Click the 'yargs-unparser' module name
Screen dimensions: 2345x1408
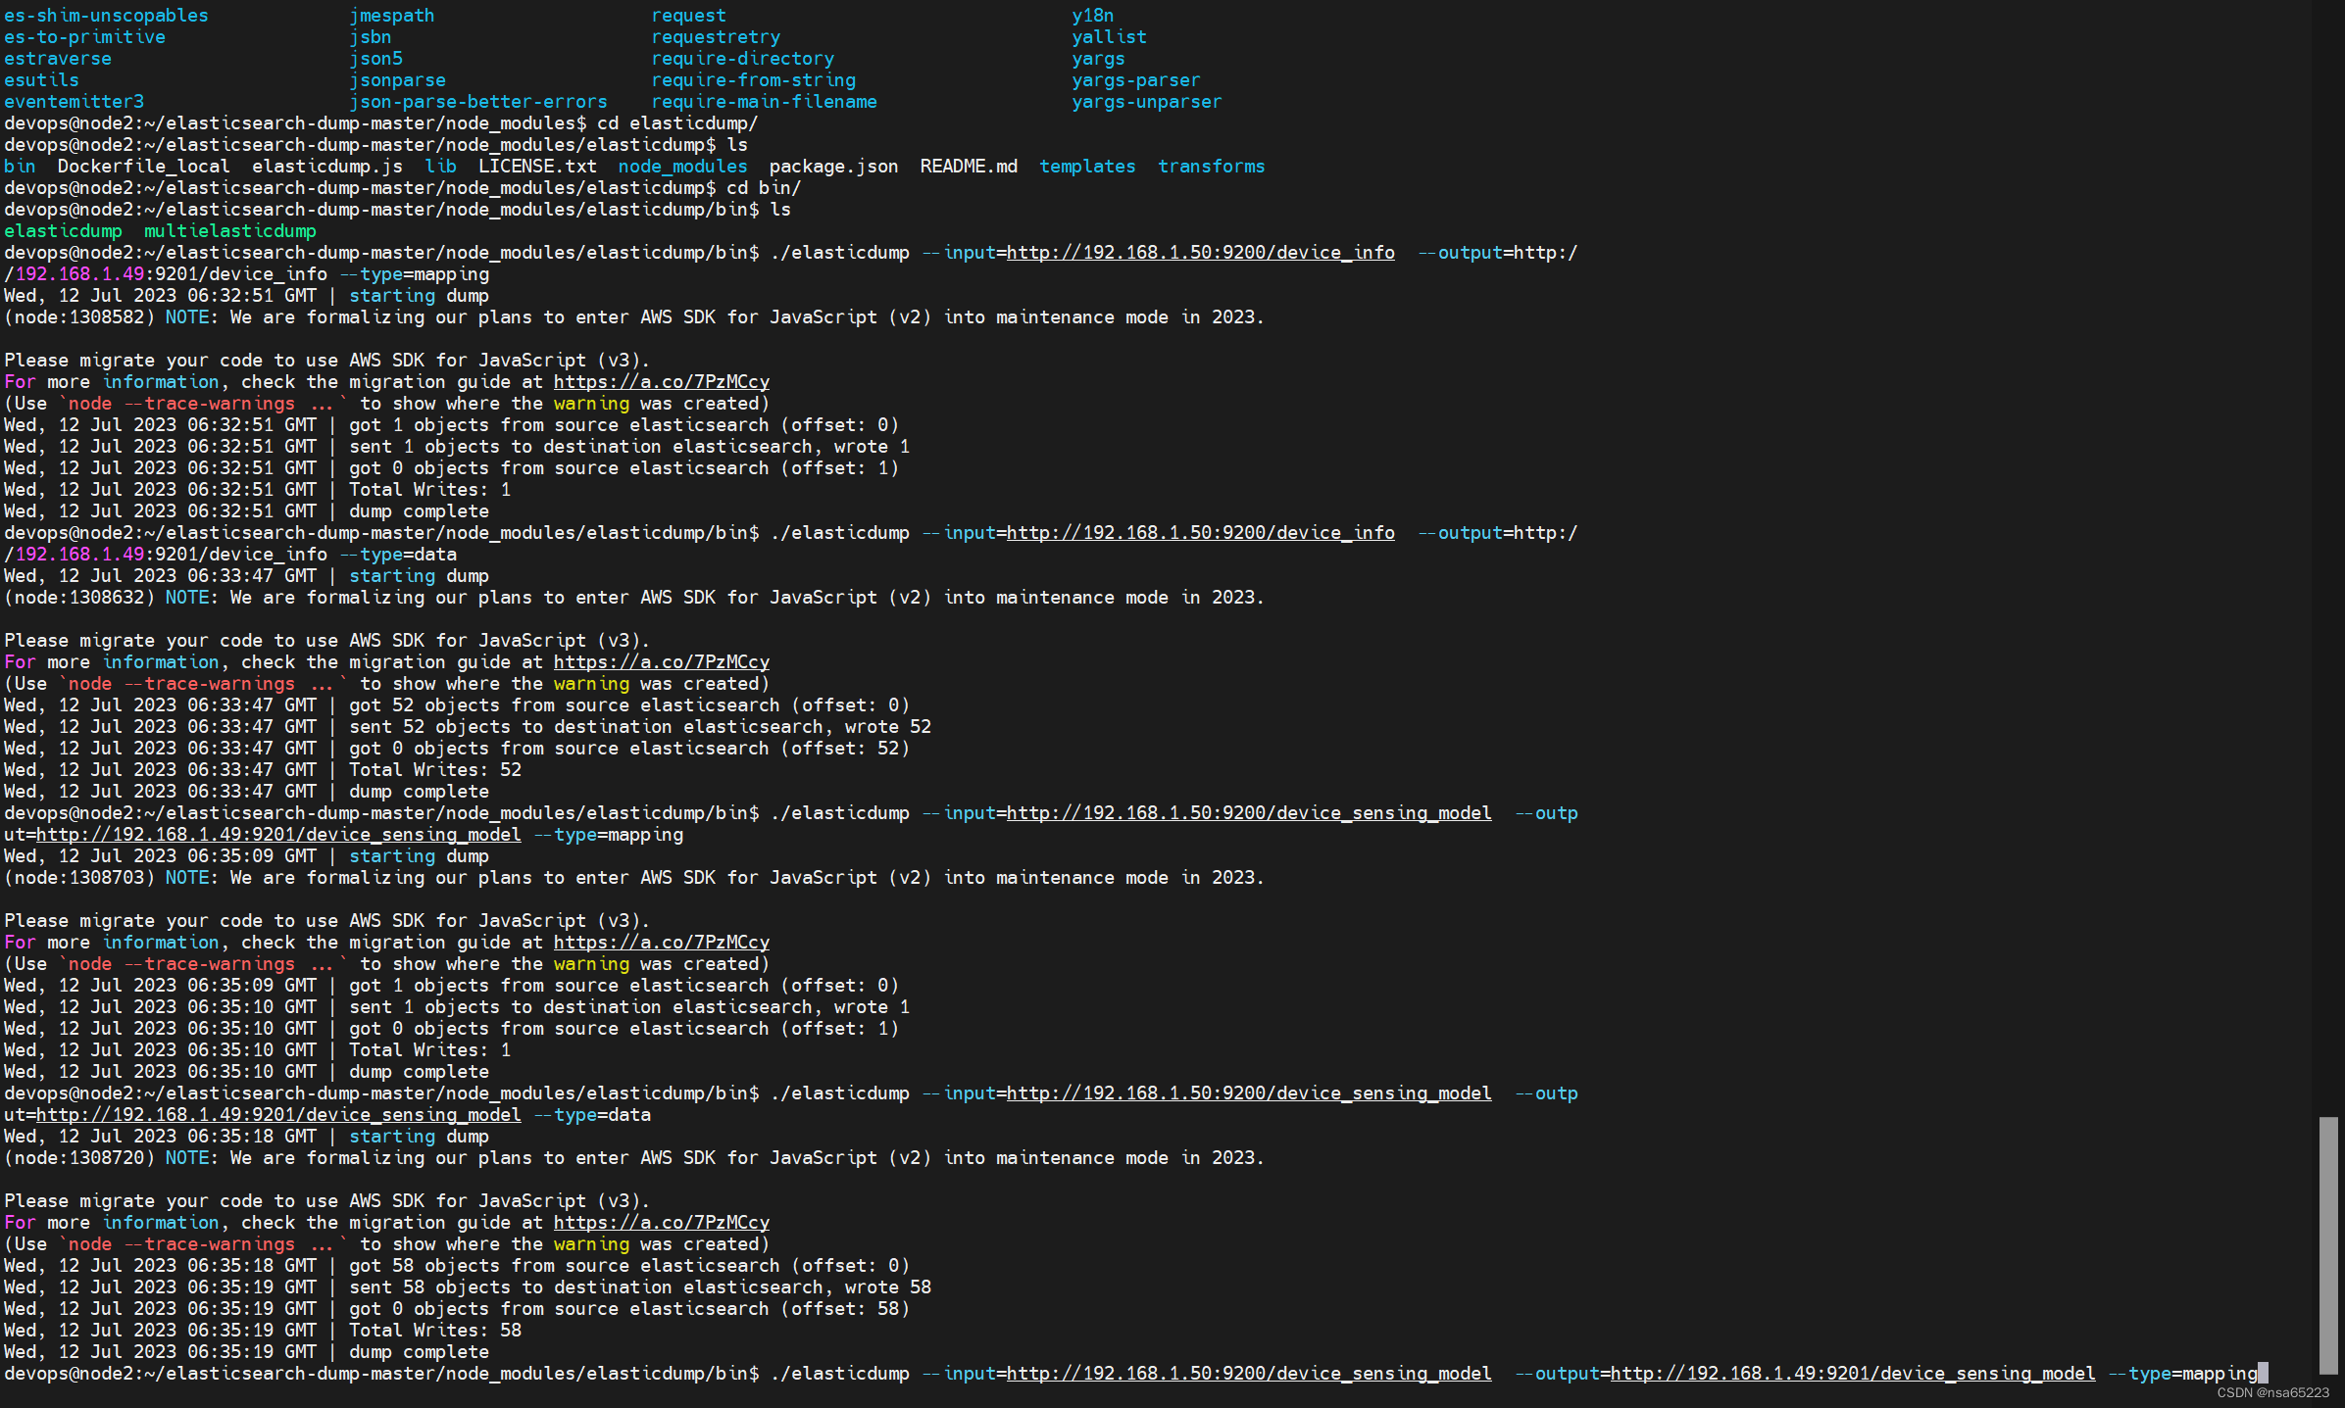tap(1146, 102)
